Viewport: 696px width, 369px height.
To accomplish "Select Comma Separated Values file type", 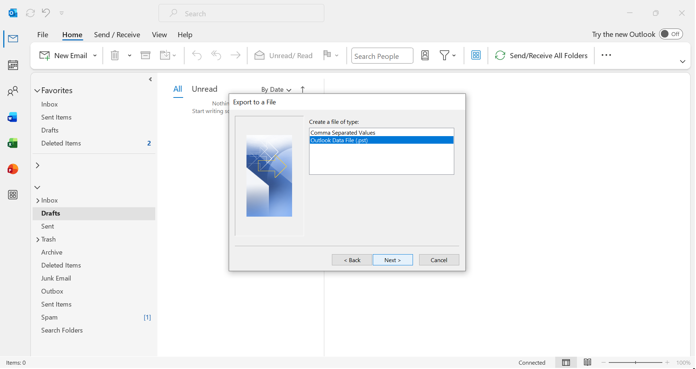I will pos(381,133).
